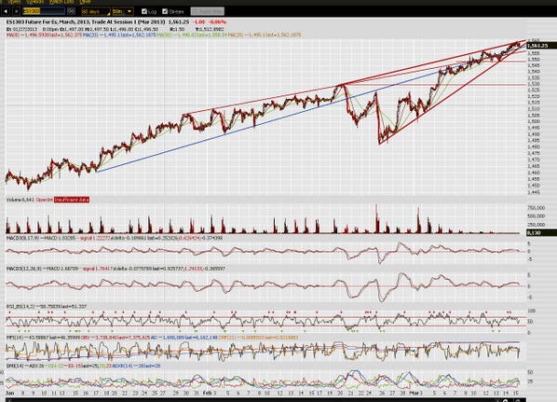This screenshot has height=402, width=557.
Task: Click the ADXR(14) indicator label
Action: (x=122, y=366)
